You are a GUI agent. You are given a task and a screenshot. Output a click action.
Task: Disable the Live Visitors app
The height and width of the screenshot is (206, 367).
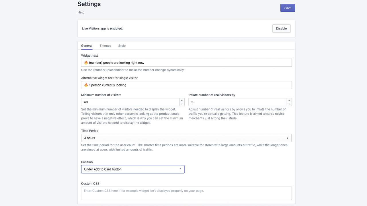click(281, 28)
